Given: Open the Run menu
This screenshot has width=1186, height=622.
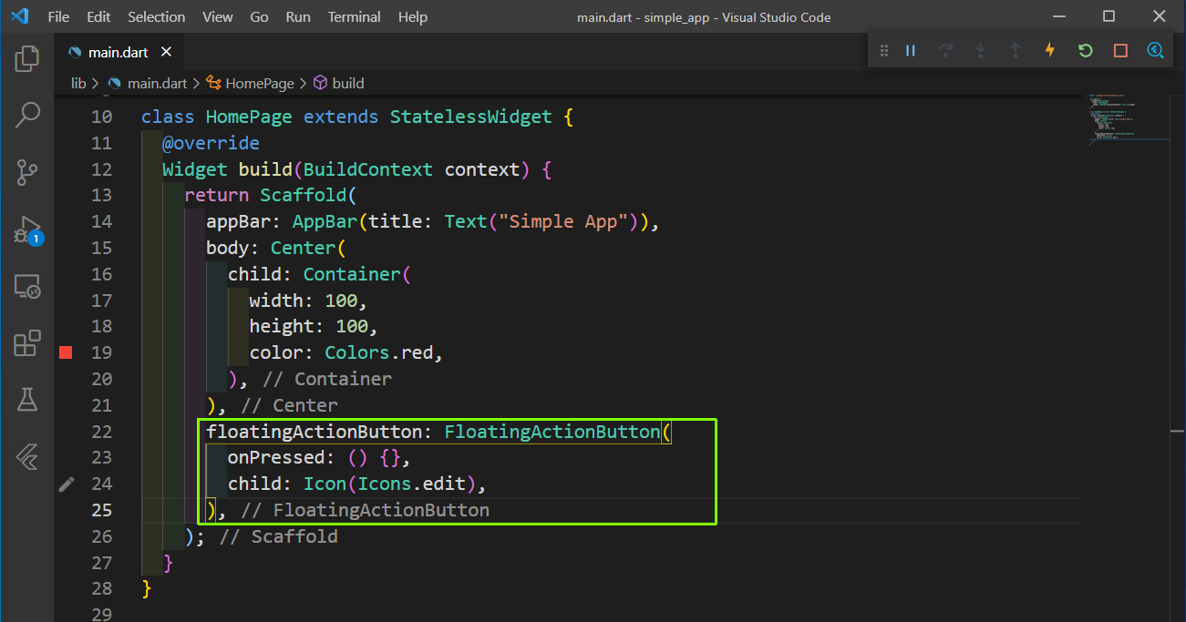Looking at the screenshot, I should (x=298, y=17).
